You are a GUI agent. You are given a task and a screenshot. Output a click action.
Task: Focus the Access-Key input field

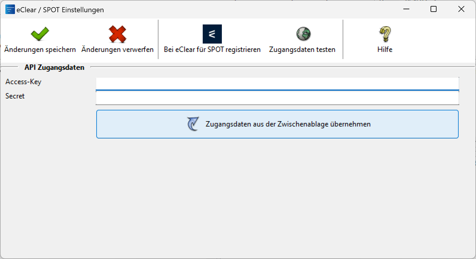pyautogui.click(x=277, y=84)
